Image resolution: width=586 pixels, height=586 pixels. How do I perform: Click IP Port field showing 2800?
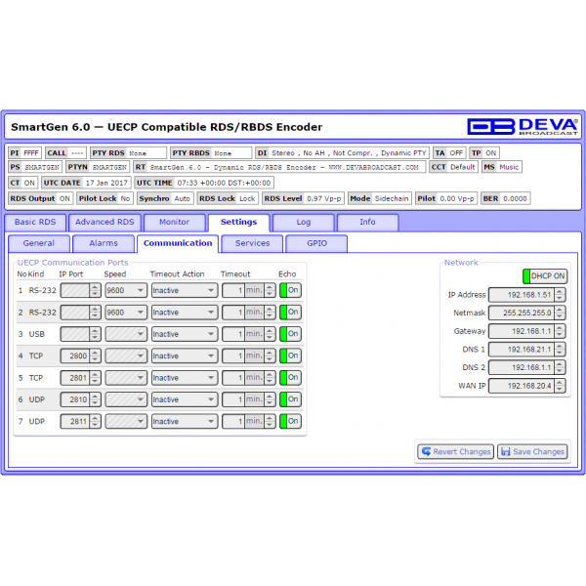pyautogui.click(x=75, y=356)
